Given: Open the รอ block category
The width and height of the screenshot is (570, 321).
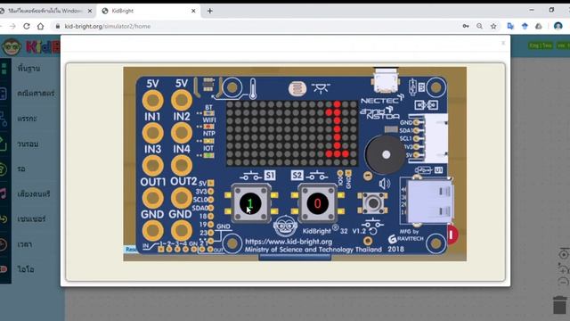Looking at the screenshot, I should (x=21, y=169).
